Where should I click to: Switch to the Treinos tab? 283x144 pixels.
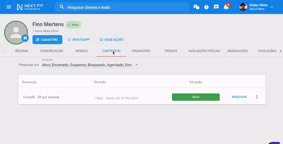click(171, 51)
